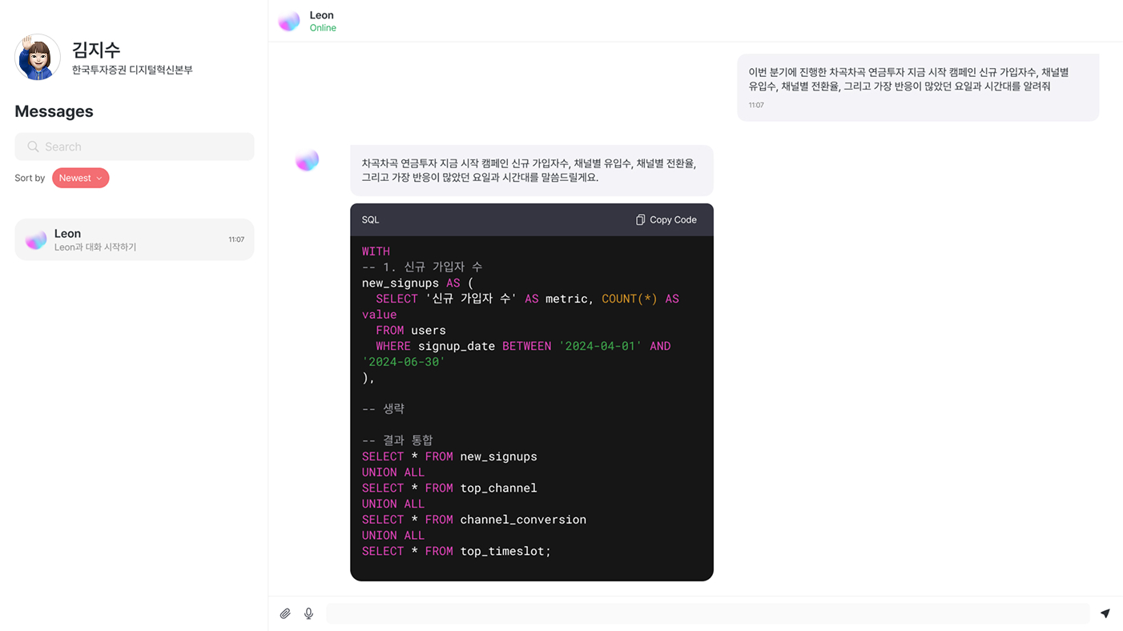Viewport: 1123px width, 631px height.
Task: Click the '-- 생략' comment line
Action: pyautogui.click(x=383, y=408)
